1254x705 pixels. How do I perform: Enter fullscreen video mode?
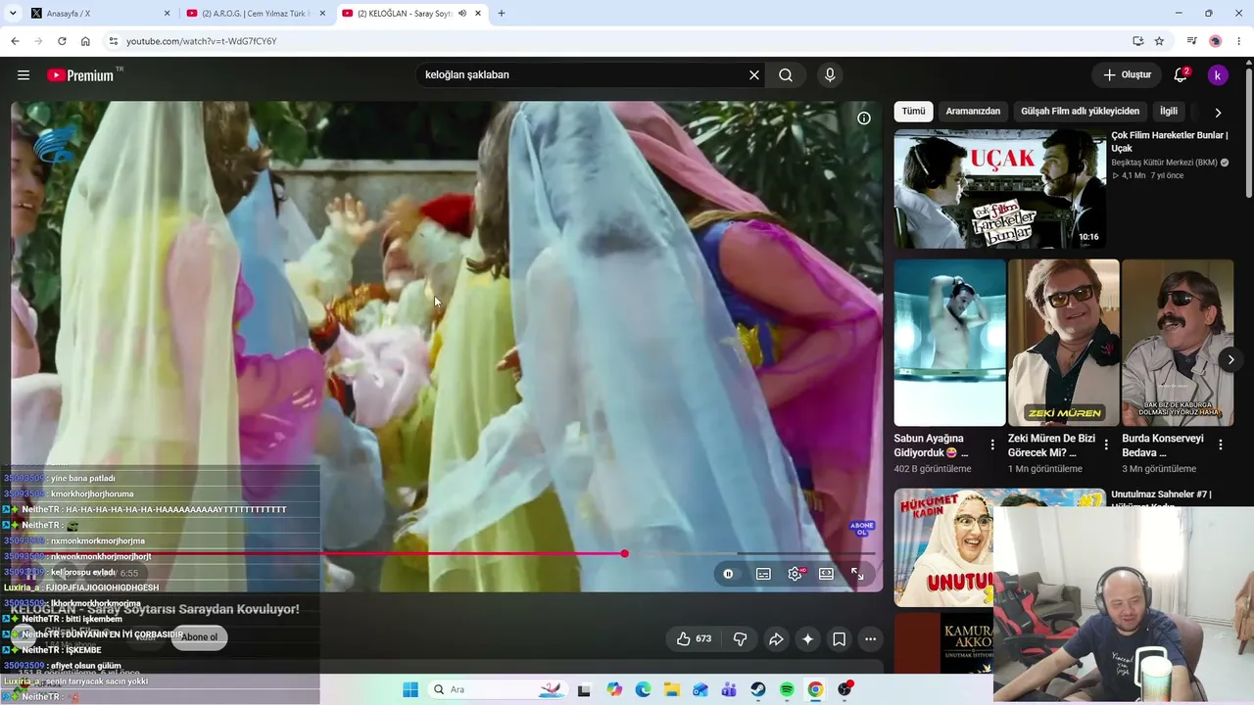[857, 574]
